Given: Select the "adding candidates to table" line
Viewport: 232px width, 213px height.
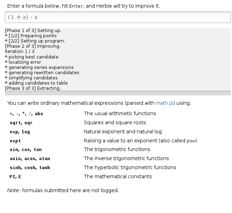Looking at the screenshot, I should point(38,83).
